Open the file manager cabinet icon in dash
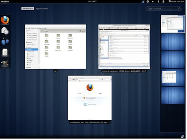This screenshot has height=140, width=187. [x=5, y=52]
